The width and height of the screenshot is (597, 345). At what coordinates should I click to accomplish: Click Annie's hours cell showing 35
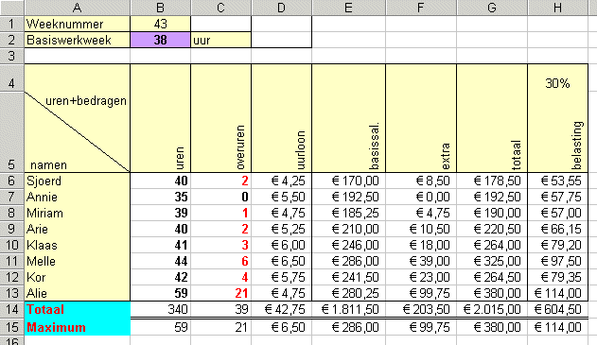(160, 197)
